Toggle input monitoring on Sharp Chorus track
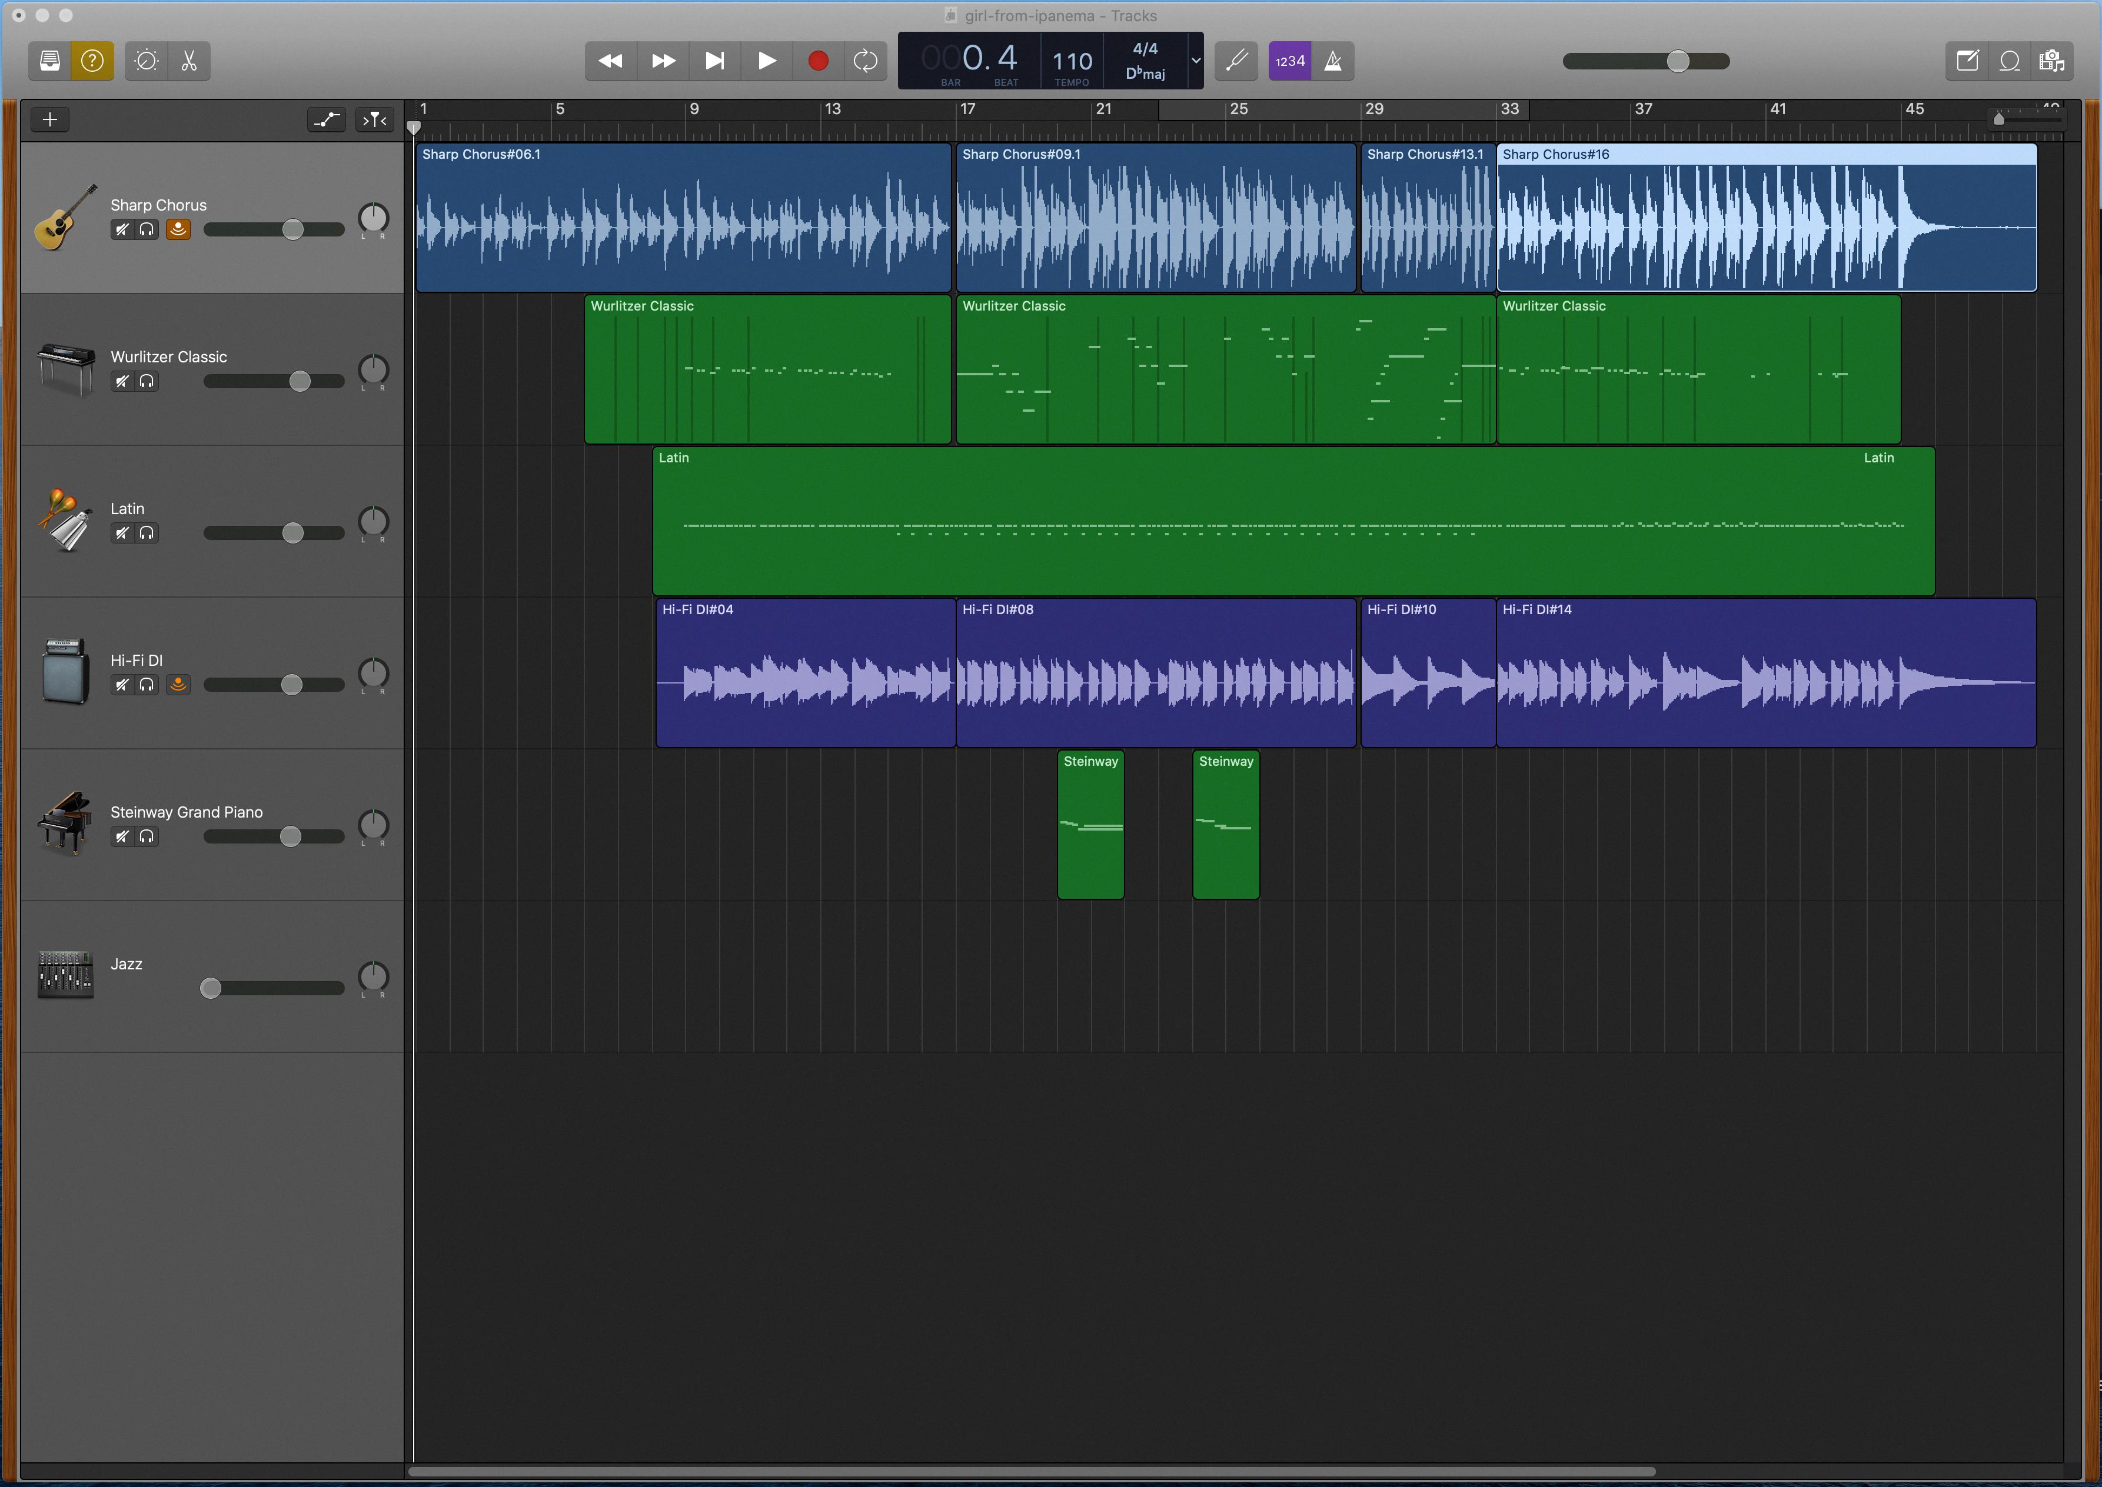The image size is (2102, 1487). pos(178,230)
